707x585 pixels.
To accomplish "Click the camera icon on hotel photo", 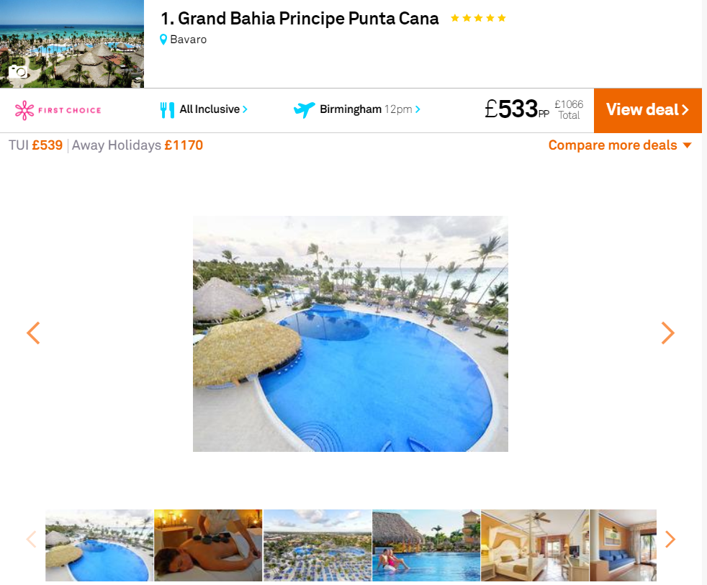I will 18,72.
